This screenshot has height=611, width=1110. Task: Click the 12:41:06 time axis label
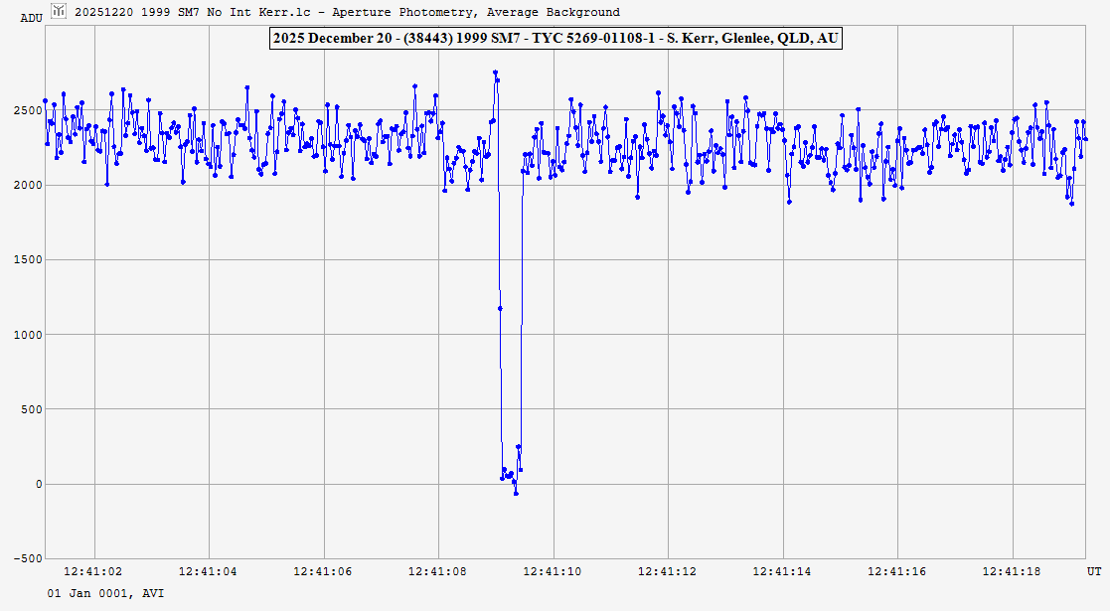324,571
